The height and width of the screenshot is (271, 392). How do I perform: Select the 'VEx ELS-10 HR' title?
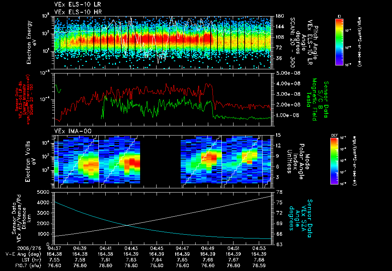[x=78, y=12]
